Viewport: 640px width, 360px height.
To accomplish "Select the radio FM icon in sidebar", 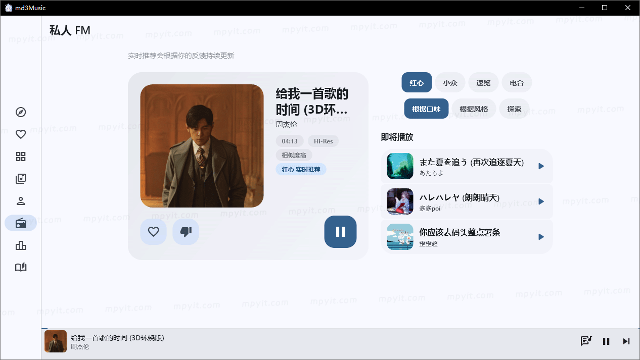I will [21, 223].
